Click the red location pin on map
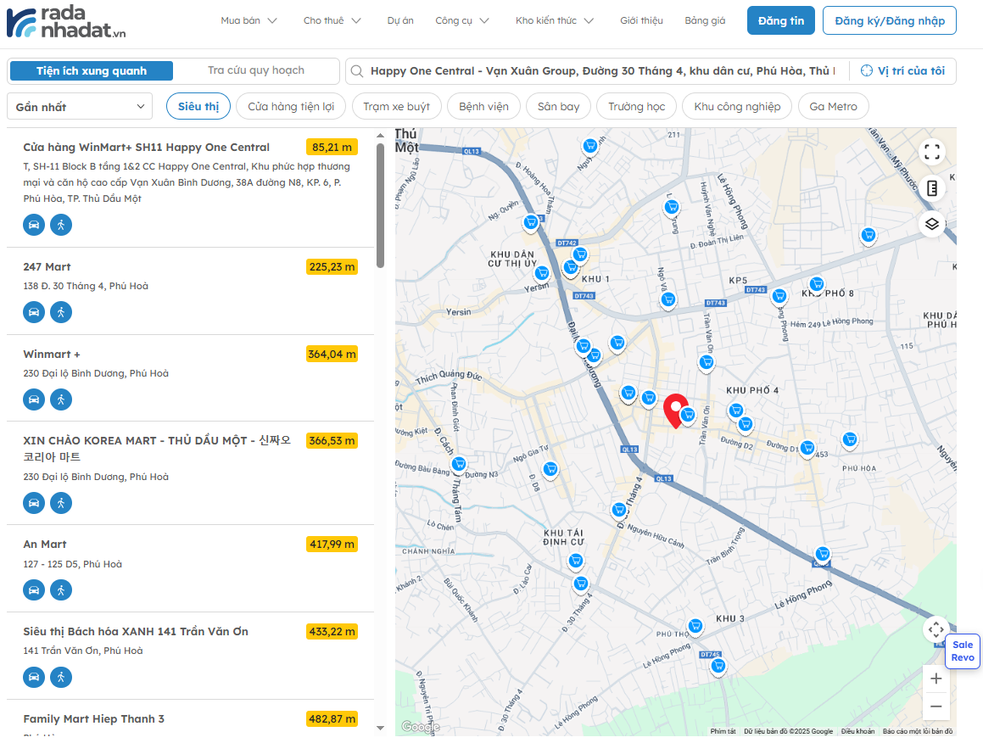Viewport: 983px width, 743px height. tap(675, 411)
